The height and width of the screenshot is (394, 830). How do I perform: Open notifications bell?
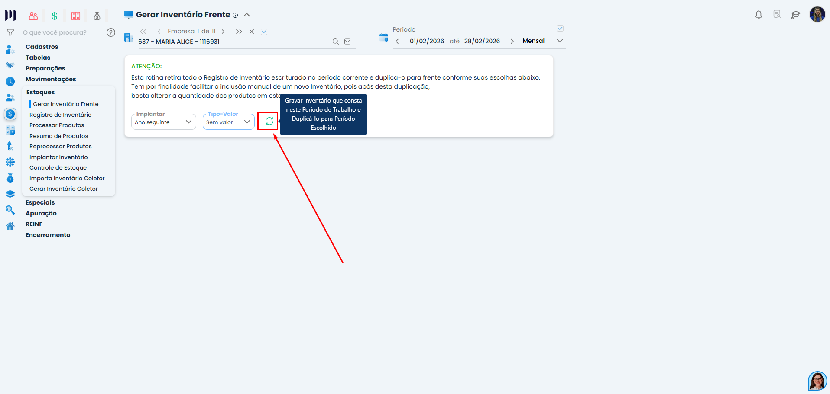(x=759, y=15)
